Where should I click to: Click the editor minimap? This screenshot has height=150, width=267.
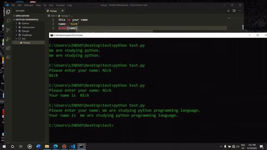click(234, 18)
